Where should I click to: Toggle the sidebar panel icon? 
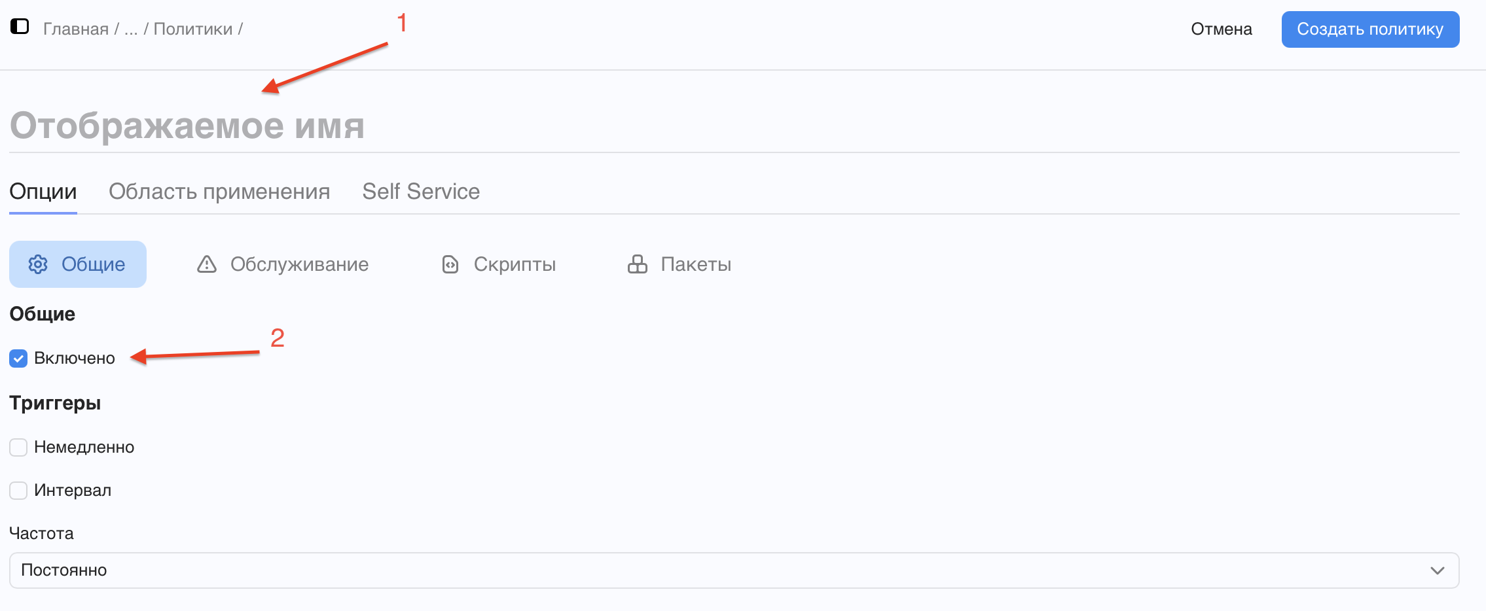pyautogui.click(x=20, y=27)
